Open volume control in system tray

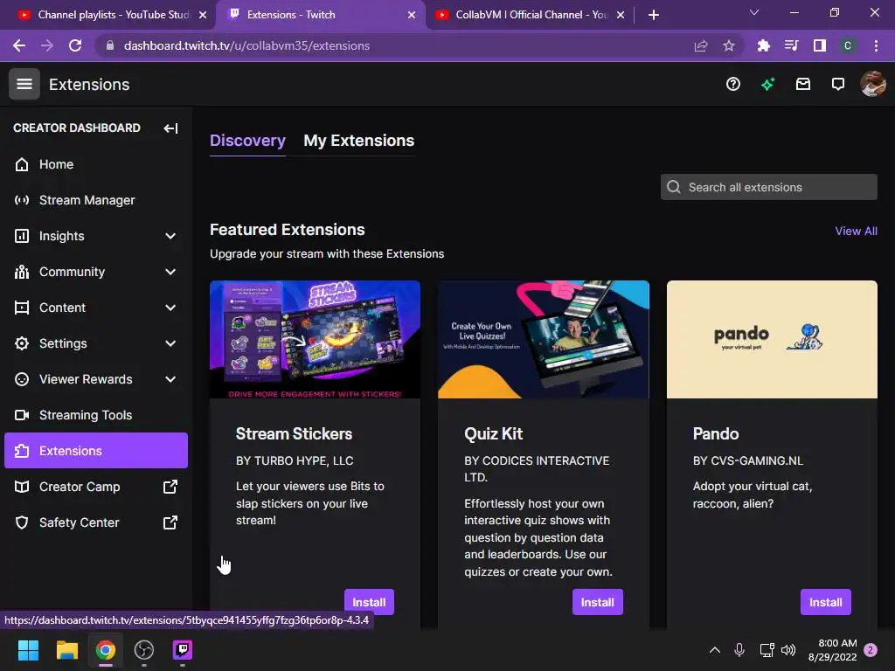point(788,650)
